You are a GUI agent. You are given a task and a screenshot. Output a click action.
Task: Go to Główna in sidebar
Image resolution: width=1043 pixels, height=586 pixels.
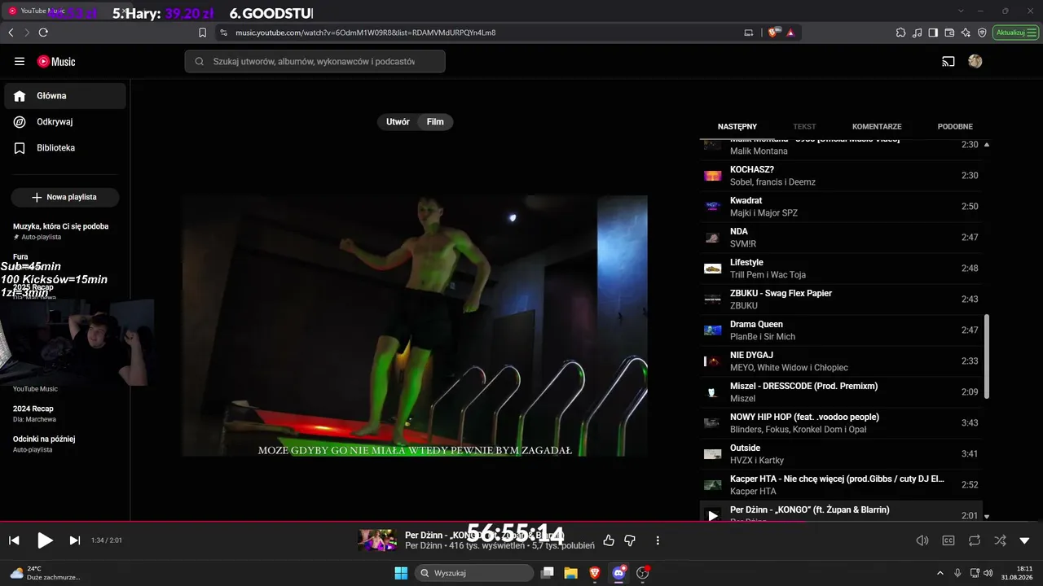click(65, 96)
